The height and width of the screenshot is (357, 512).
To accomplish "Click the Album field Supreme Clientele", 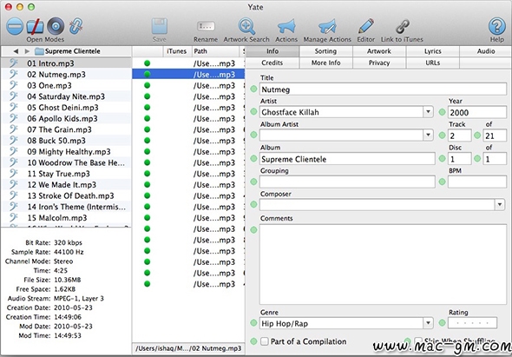I will point(347,159).
